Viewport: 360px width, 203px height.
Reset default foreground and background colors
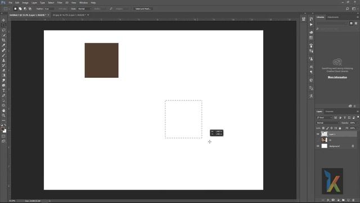pos(2,125)
